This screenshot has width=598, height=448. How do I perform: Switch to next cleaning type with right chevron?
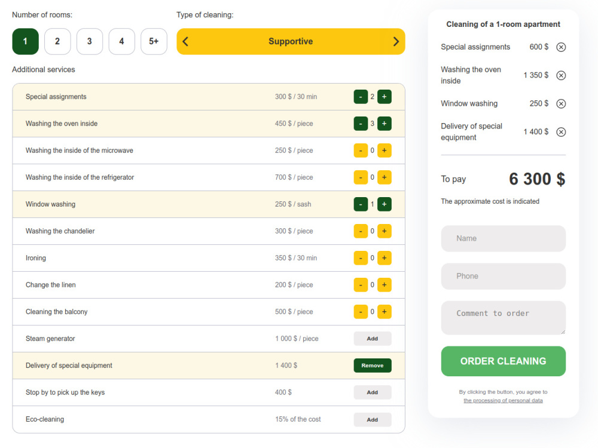point(396,42)
